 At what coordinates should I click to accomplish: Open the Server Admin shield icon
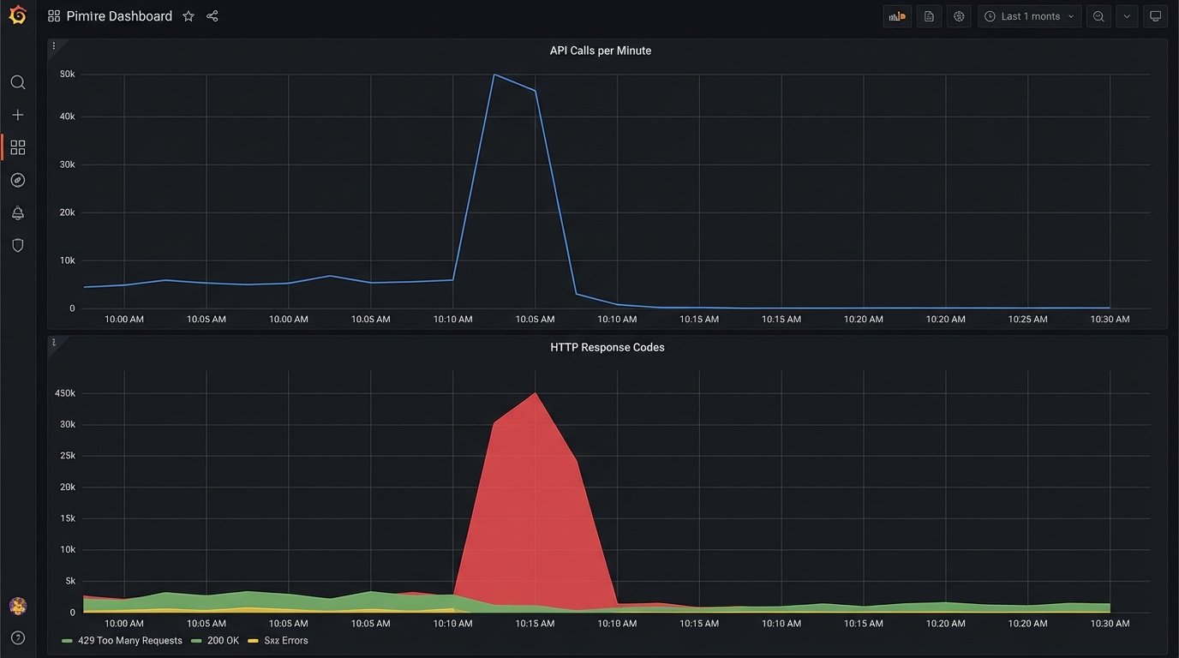coord(18,245)
